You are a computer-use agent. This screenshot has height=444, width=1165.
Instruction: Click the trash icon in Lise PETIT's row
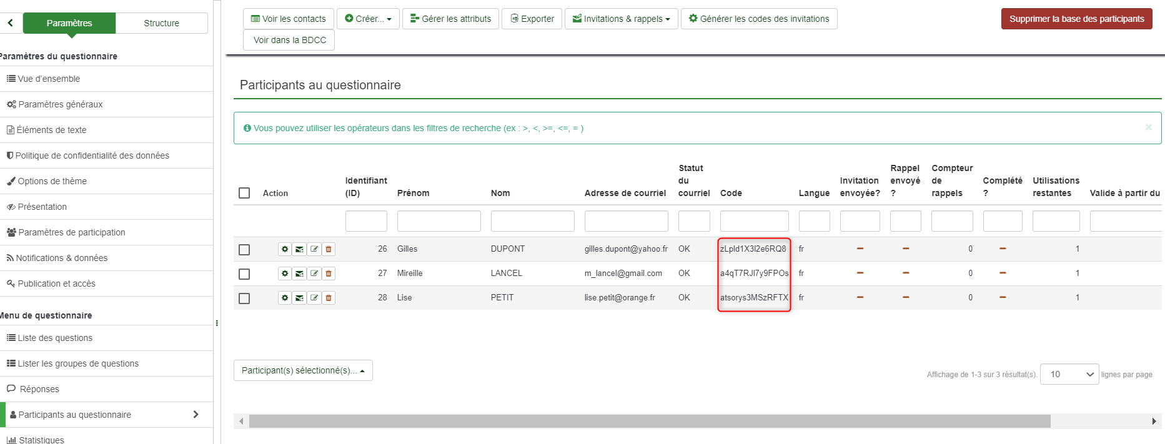(329, 298)
